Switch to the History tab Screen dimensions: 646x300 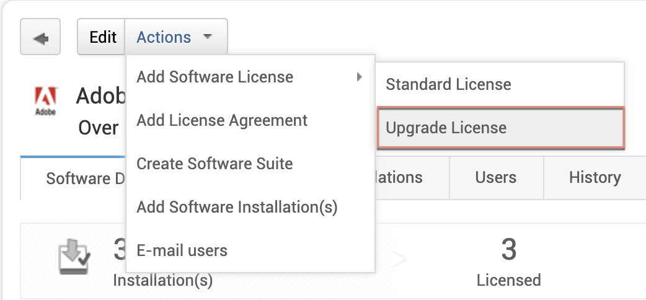tap(595, 177)
